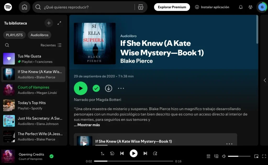Open the G profile avatar menu
268x165 pixels.
(x=262, y=7)
